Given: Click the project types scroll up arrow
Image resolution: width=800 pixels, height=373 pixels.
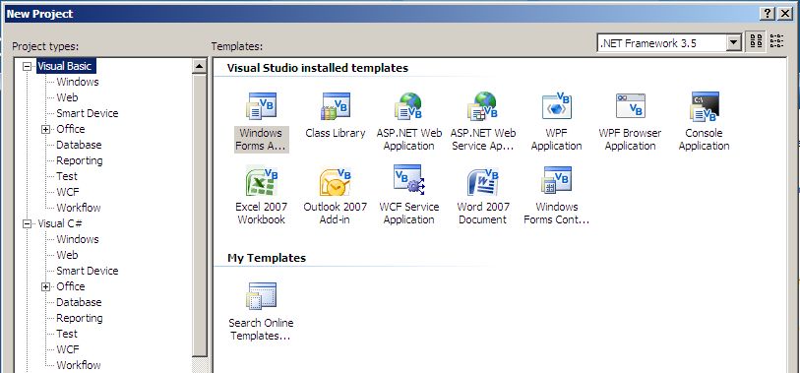Looking at the screenshot, I should pyautogui.click(x=200, y=66).
